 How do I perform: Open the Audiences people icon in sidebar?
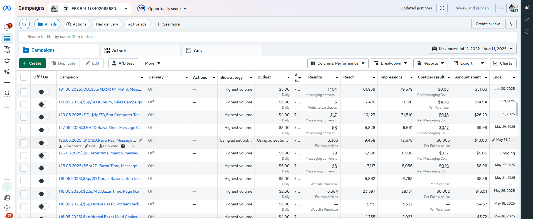click(7, 61)
